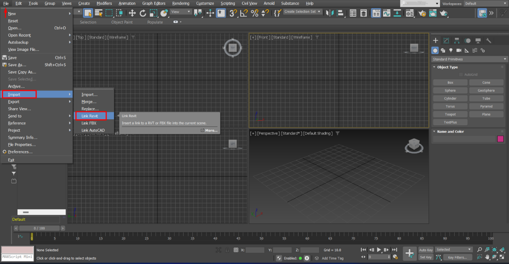Toggle 3D Snaps on the main toolbar
The height and width of the screenshot is (264, 509).
point(233,13)
